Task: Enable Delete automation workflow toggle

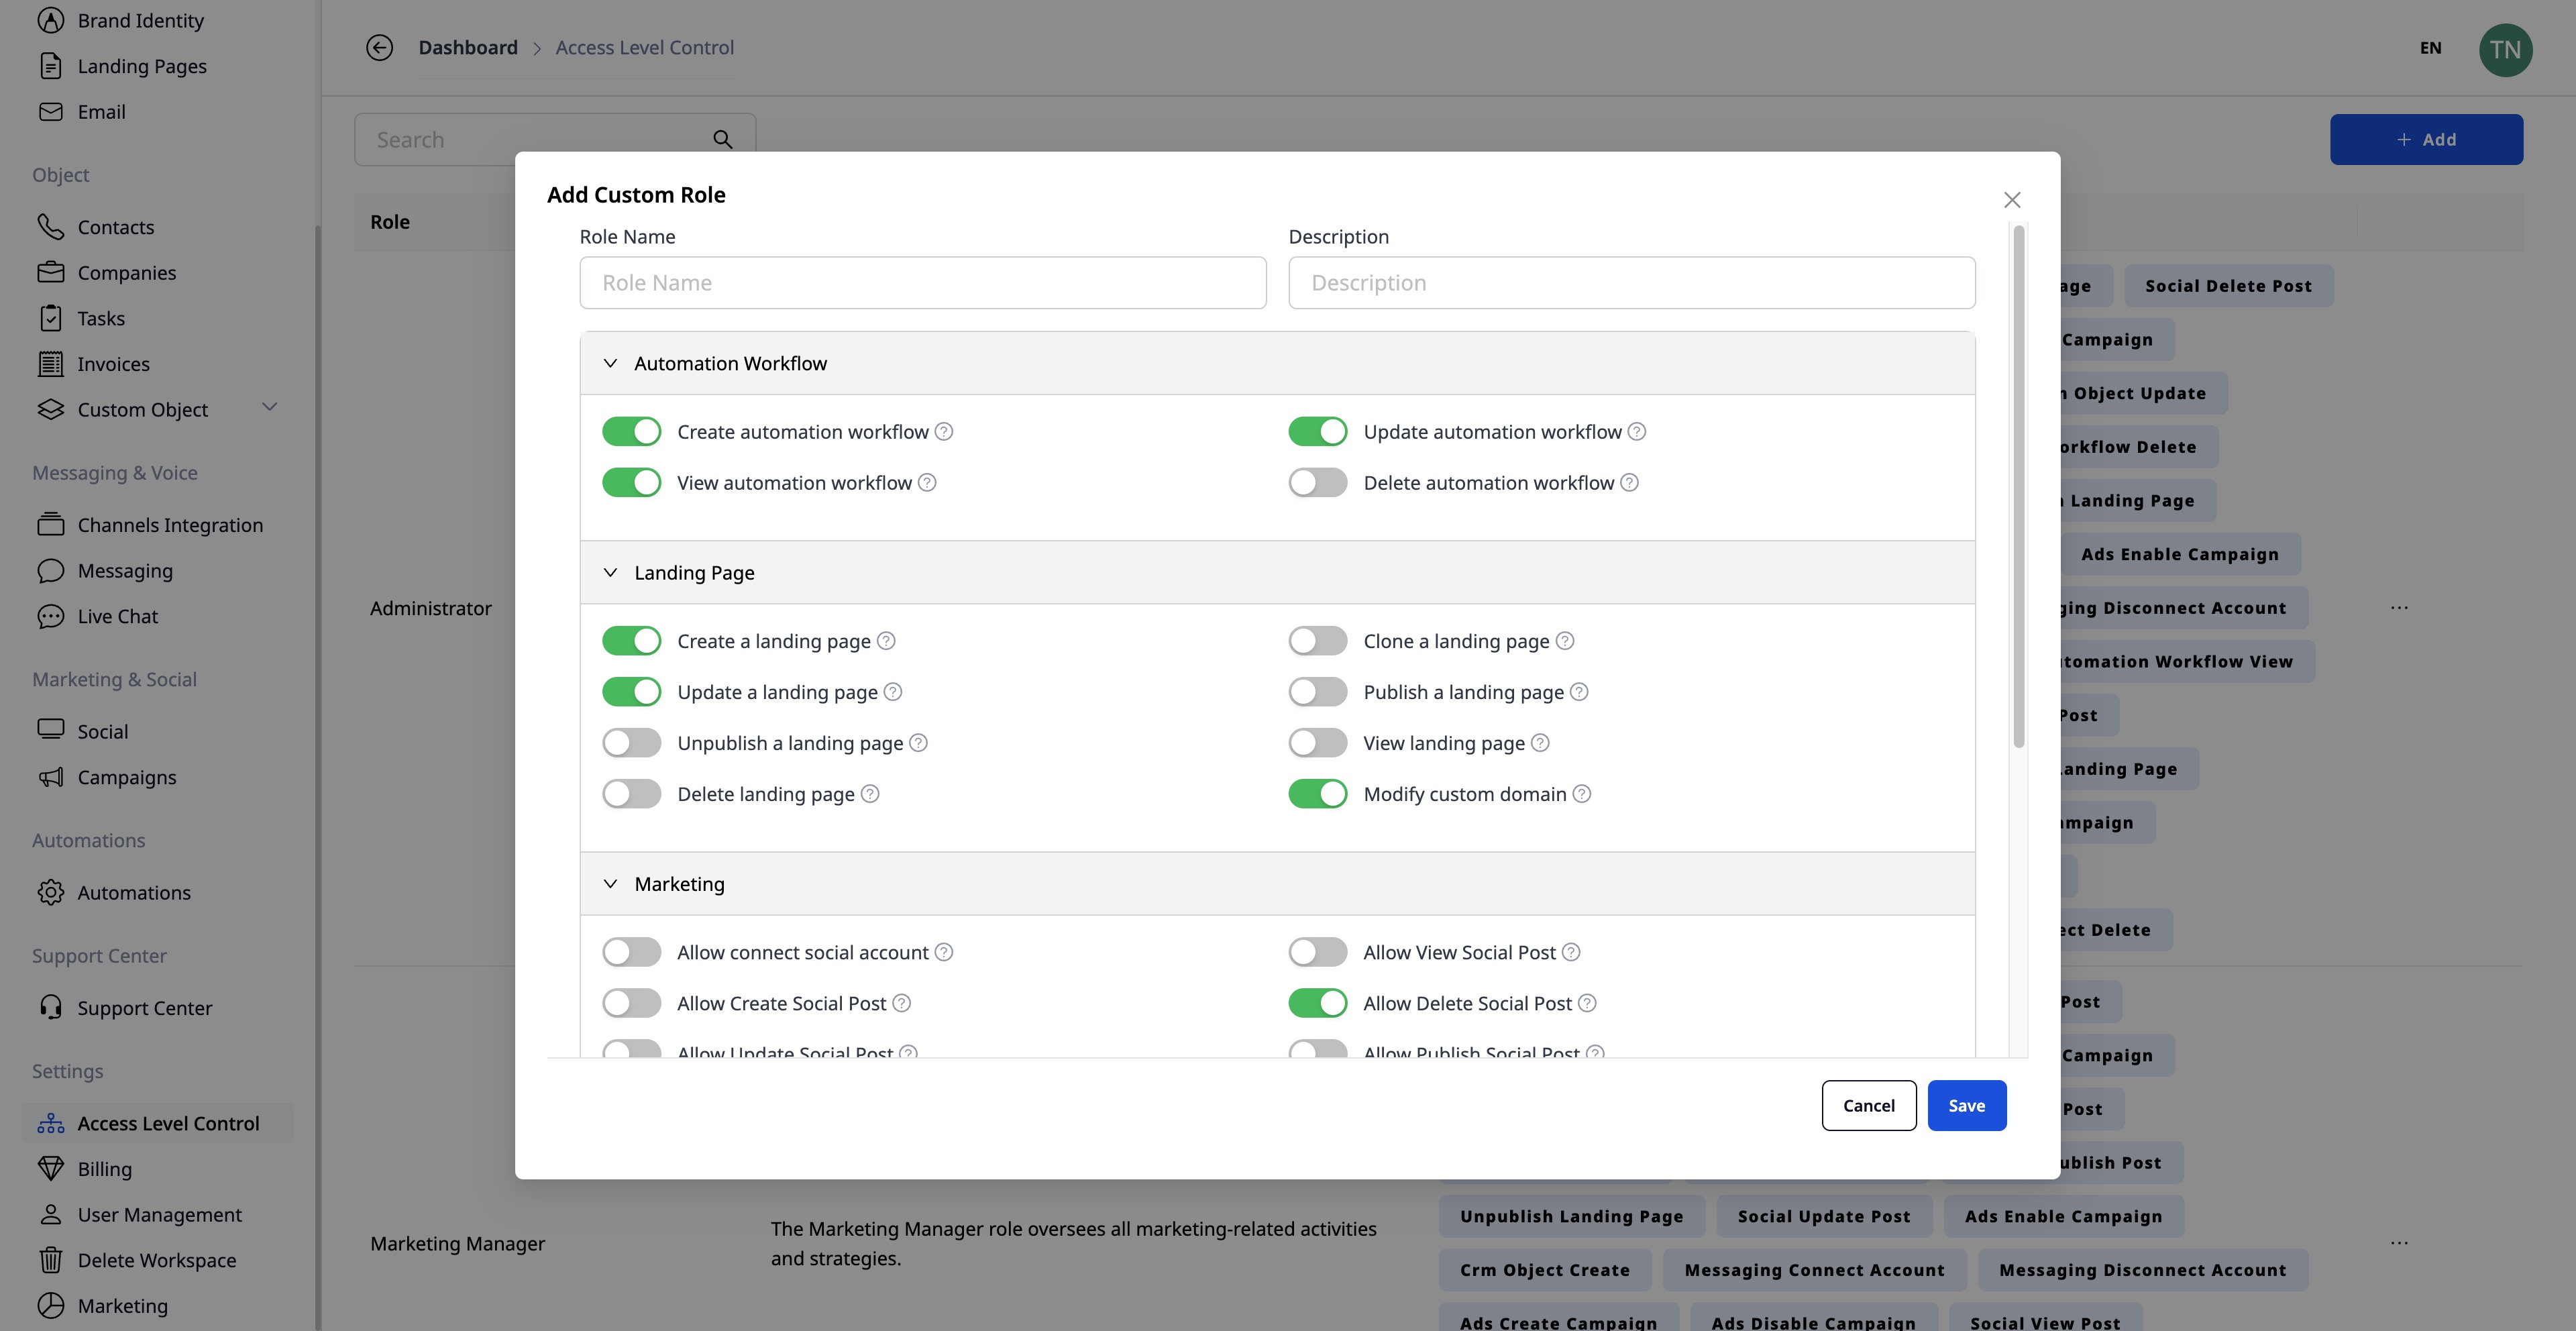Action: click(1317, 483)
